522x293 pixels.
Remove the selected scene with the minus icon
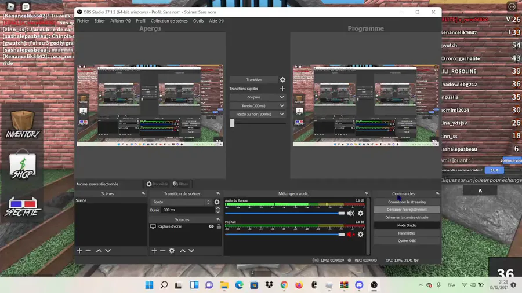[88, 251]
